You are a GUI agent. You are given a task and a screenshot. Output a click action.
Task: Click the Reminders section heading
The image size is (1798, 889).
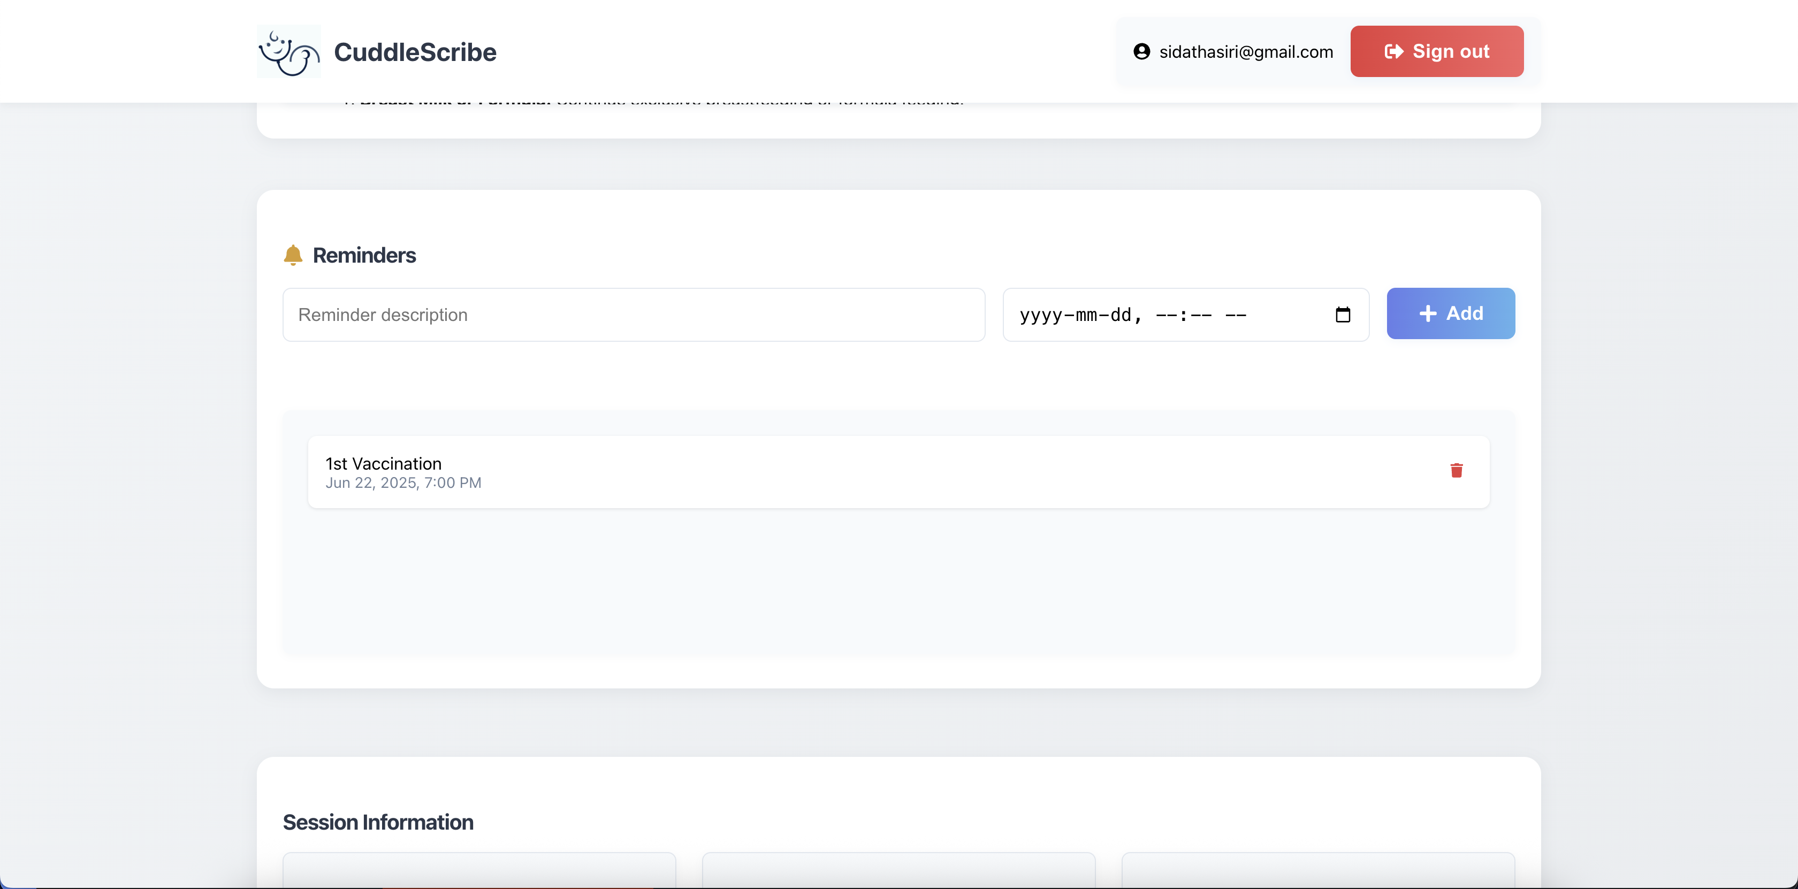[364, 255]
